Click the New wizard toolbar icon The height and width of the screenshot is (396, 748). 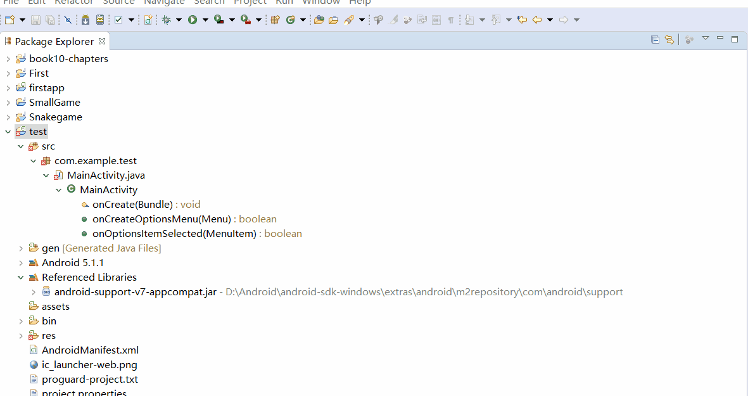tap(10, 20)
